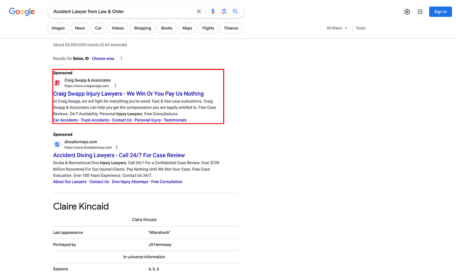Click the Sign in button
The width and height of the screenshot is (456, 272).
(440, 12)
